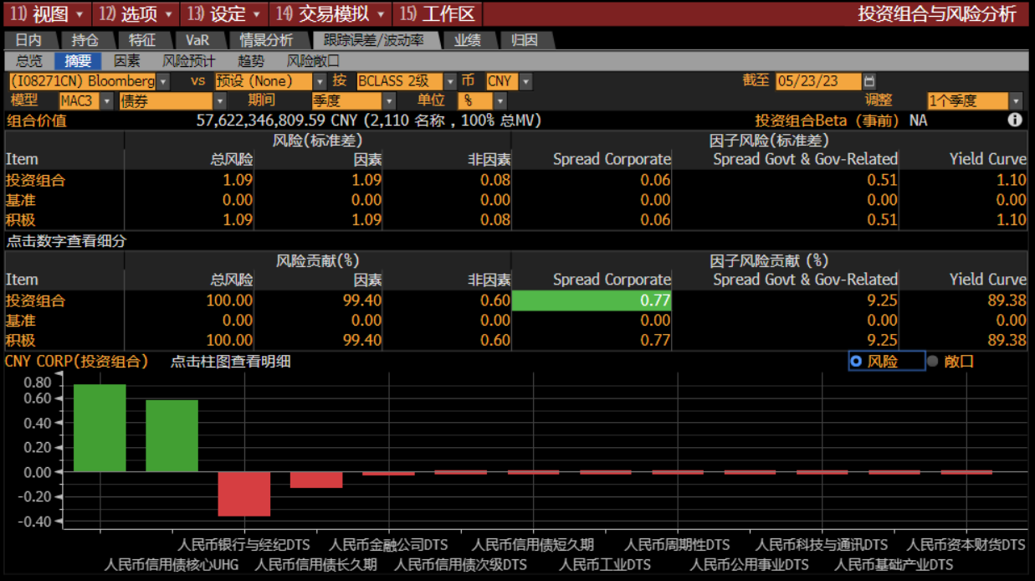Click the 工作区 button

point(438,14)
